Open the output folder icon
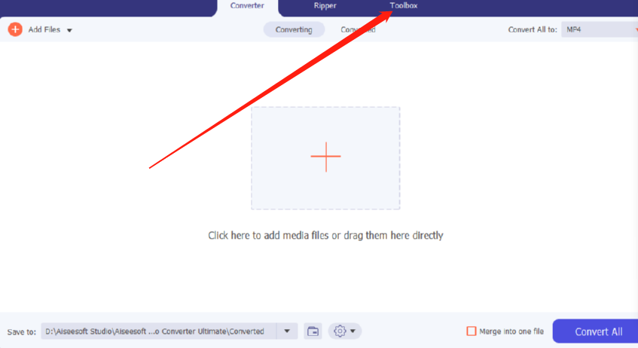 click(x=313, y=331)
